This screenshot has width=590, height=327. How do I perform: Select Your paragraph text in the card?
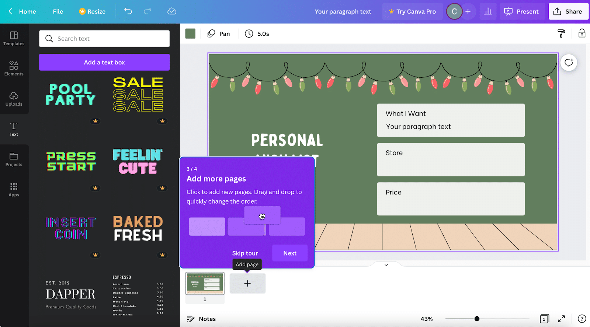point(418,127)
